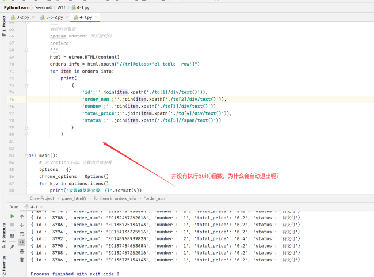Click the orders_info xpath line 70
Screen dimensions: 374x277
point(124,64)
